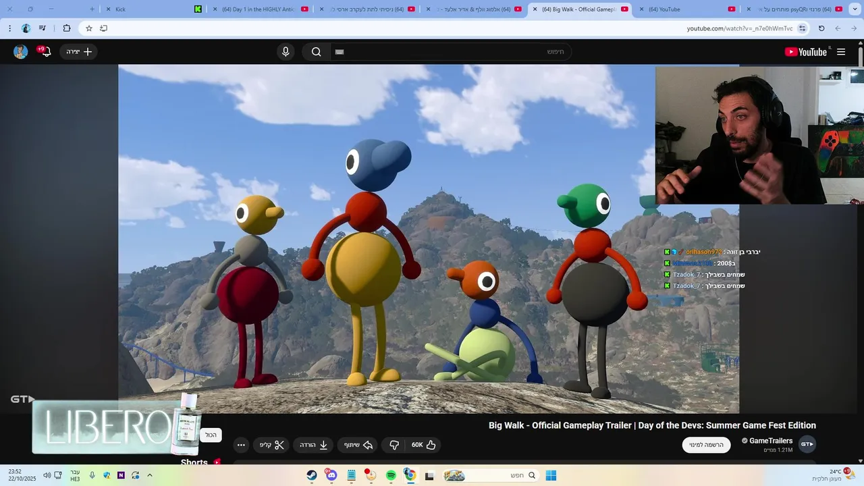The width and height of the screenshot is (864, 486).
Task: Open Spotify from the taskbar
Action: tap(391, 475)
